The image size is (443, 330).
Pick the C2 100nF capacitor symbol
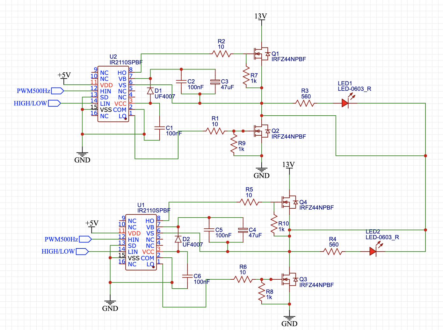[x=181, y=82]
